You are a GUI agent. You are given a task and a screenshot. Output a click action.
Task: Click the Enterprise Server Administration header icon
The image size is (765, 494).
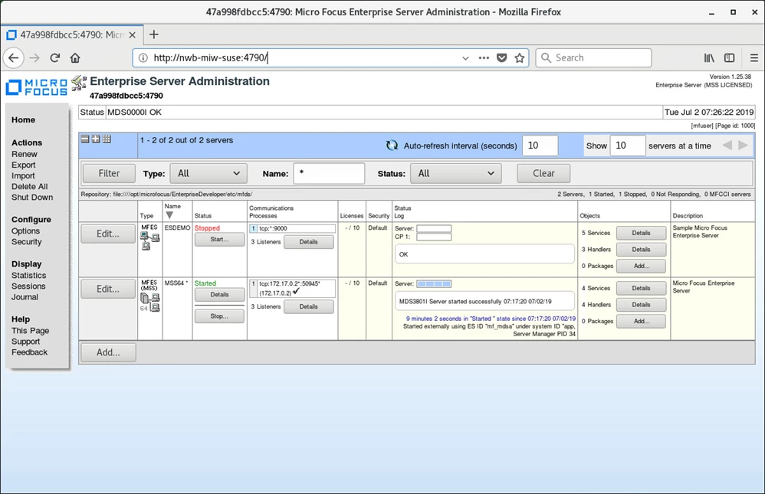tap(78, 83)
